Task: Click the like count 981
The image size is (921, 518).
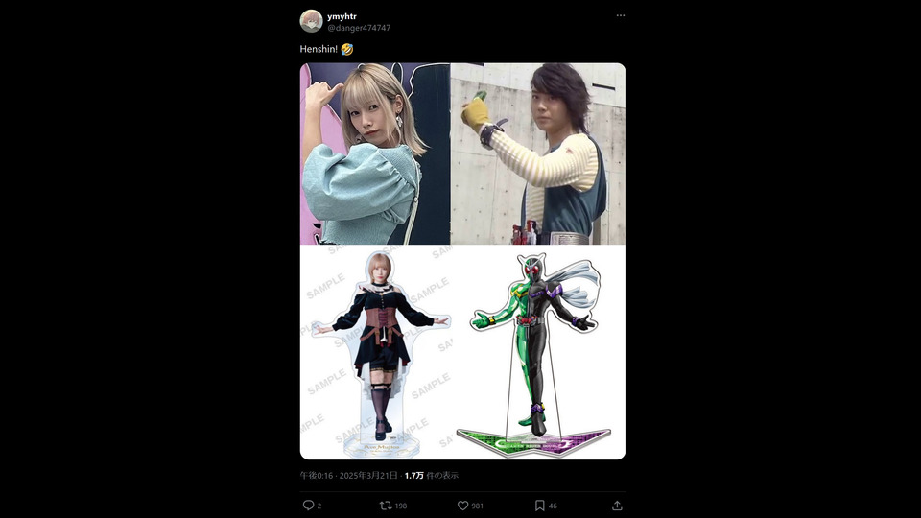Action: (x=478, y=506)
